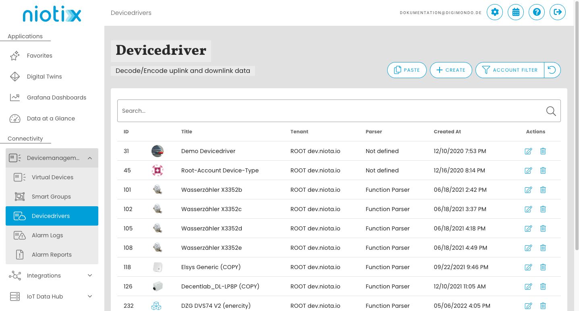The height and width of the screenshot is (311, 579).
Task: View Alarm Reports
Action: (52, 255)
